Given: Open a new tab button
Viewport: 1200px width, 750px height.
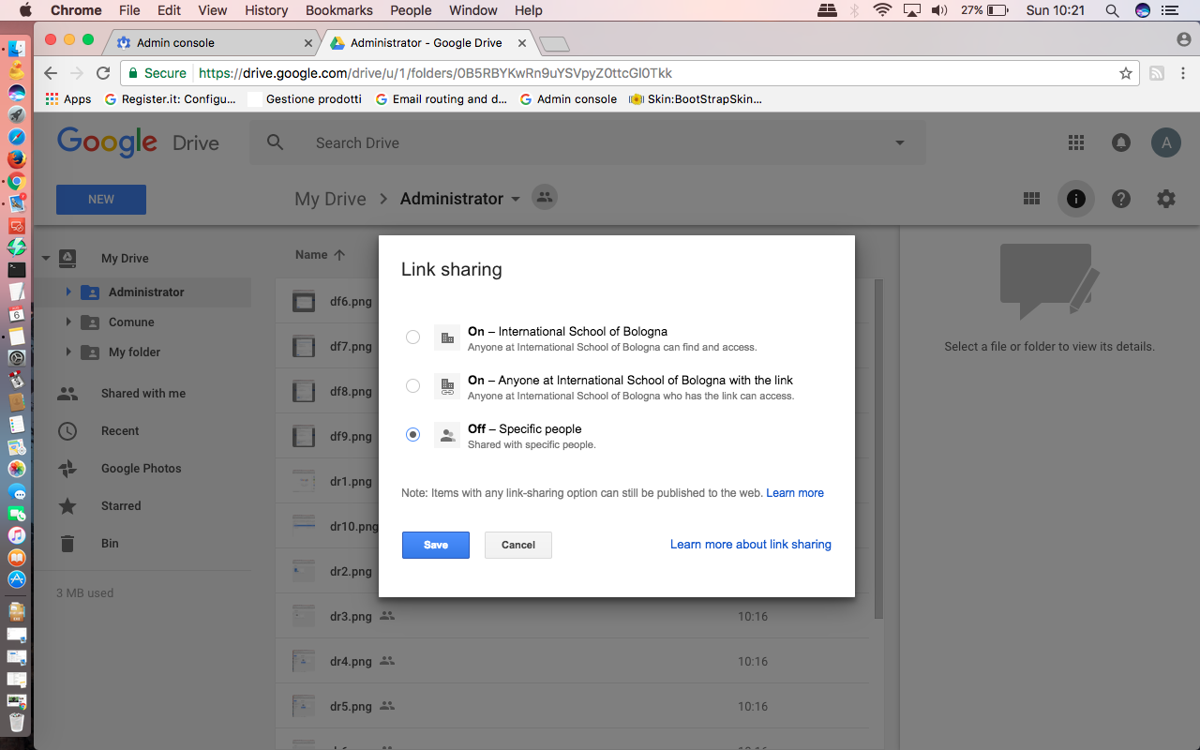Looking at the screenshot, I should [x=554, y=44].
